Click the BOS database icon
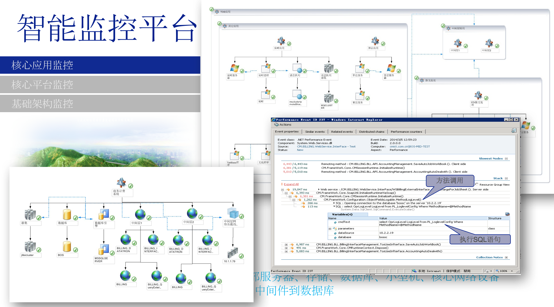This screenshot has width=554, height=307. coord(67,247)
